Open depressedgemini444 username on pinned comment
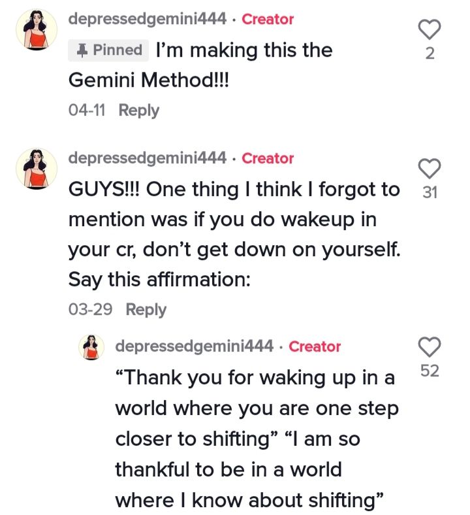470x515 pixels. (148, 19)
